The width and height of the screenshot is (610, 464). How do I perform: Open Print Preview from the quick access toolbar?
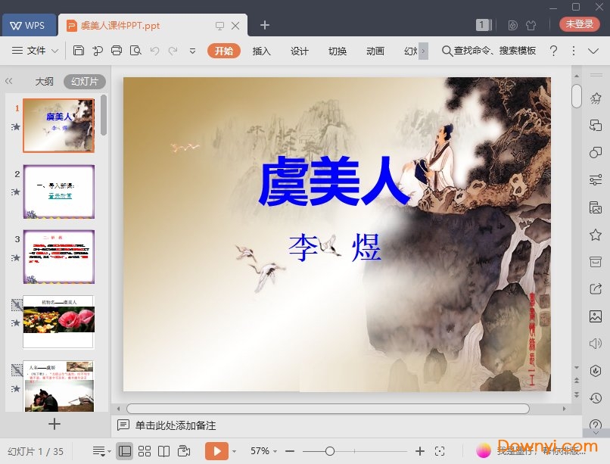click(x=136, y=49)
